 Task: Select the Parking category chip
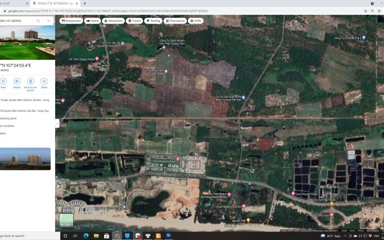(x=153, y=21)
